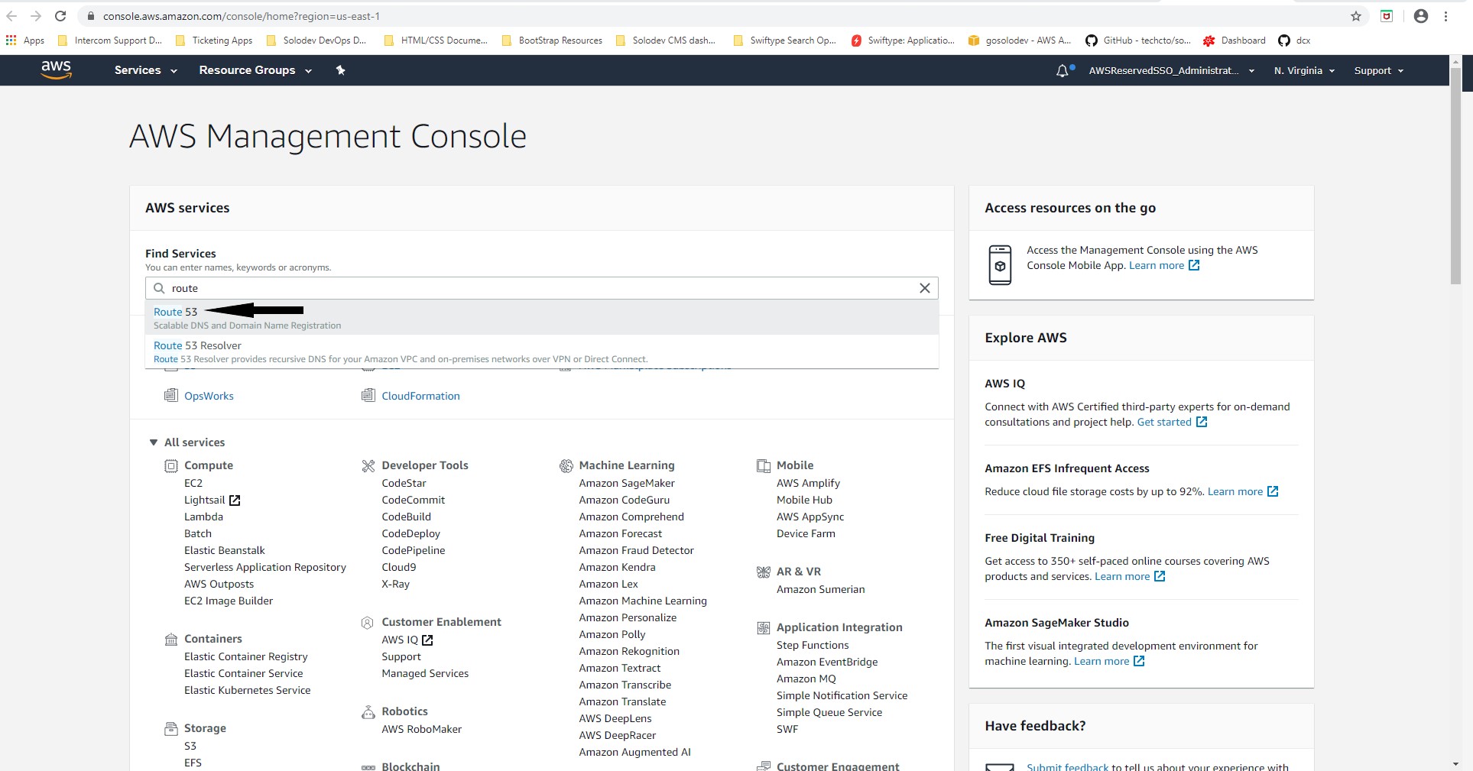This screenshot has height=771, width=1473.
Task: Click the mobile phone app icon
Action: 1000,265
